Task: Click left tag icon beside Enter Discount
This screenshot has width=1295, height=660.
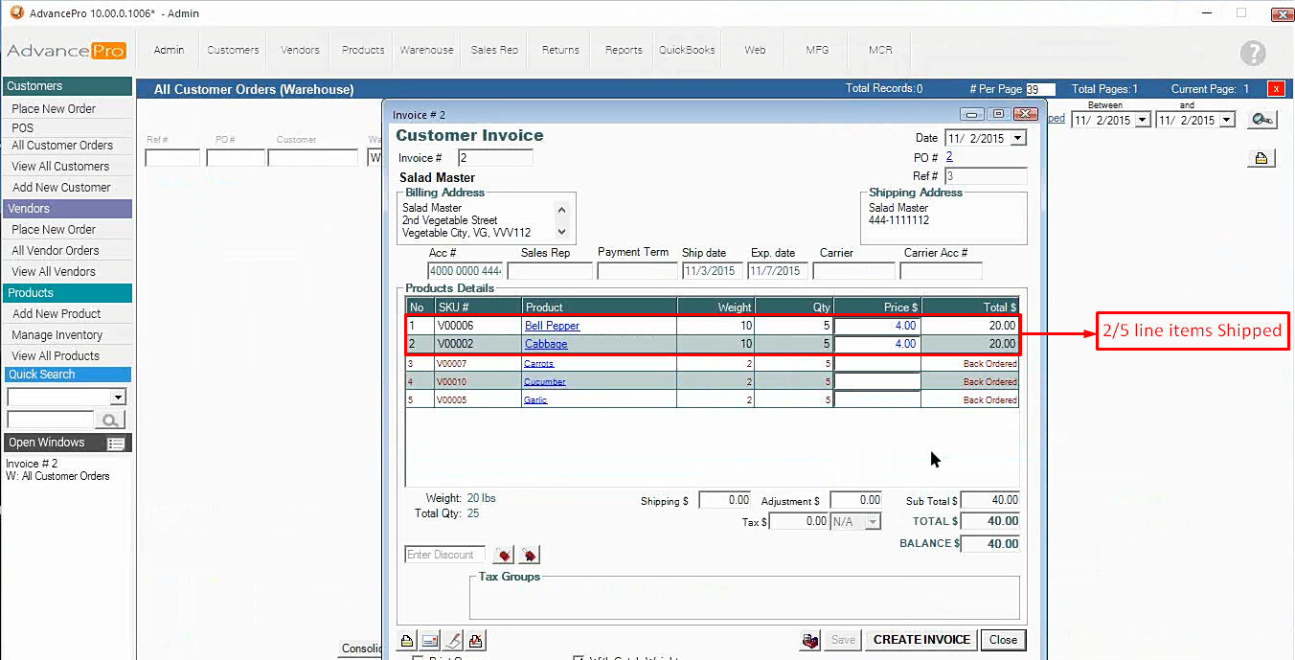Action: coord(504,556)
